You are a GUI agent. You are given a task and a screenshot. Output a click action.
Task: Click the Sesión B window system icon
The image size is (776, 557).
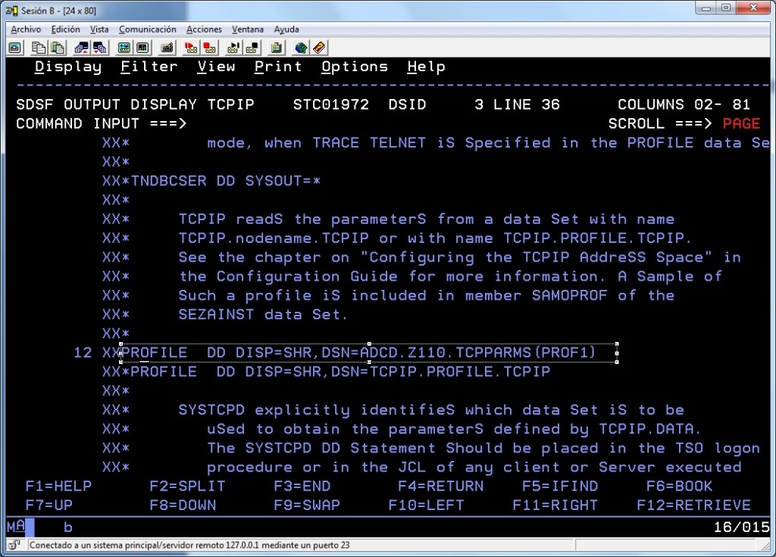click(11, 11)
